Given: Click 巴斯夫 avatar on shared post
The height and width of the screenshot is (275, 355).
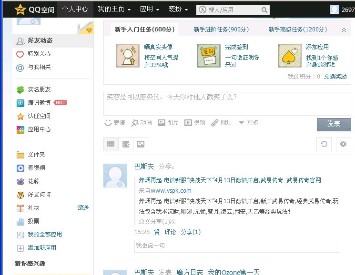Looking at the screenshot, I should (115, 176).
